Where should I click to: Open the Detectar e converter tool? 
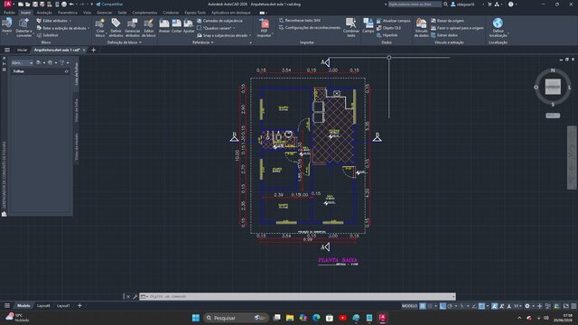coord(23,28)
